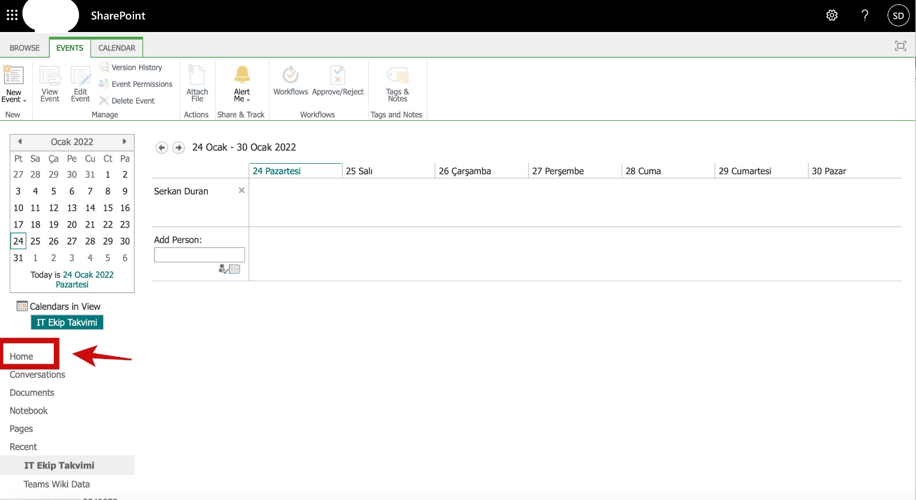Click the help question mark icon
The height and width of the screenshot is (500, 916).
[864, 15]
